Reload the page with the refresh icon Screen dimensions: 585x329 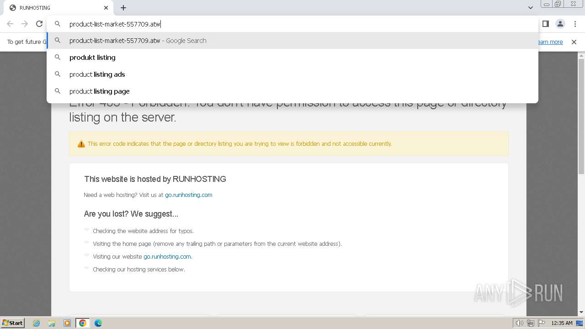click(39, 24)
